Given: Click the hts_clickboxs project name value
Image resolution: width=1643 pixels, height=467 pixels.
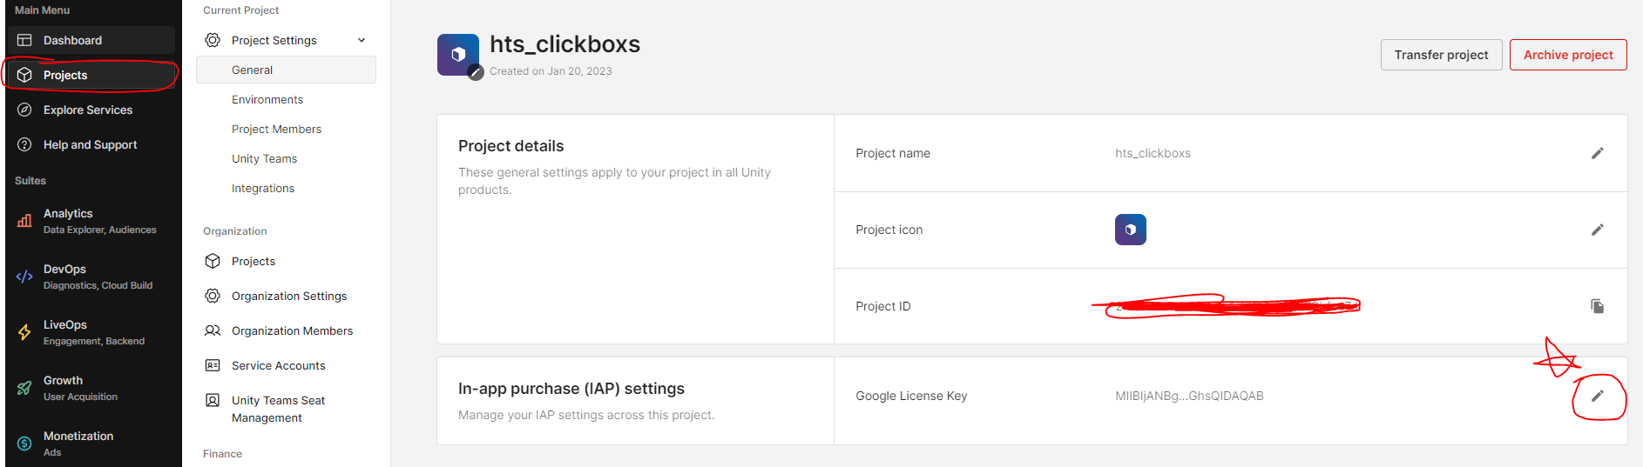Looking at the screenshot, I should coord(1153,153).
